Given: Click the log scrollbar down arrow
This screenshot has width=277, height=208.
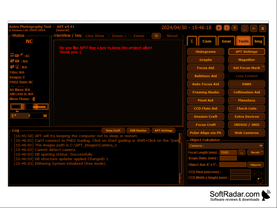Looking at the screenshot, I should click(x=180, y=178).
